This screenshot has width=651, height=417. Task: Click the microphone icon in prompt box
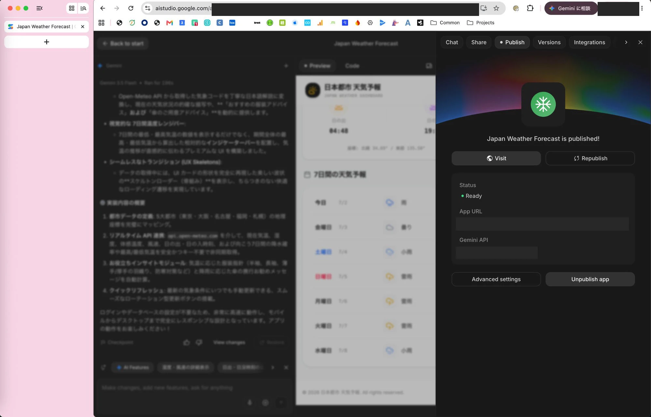[x=249, y=403]
